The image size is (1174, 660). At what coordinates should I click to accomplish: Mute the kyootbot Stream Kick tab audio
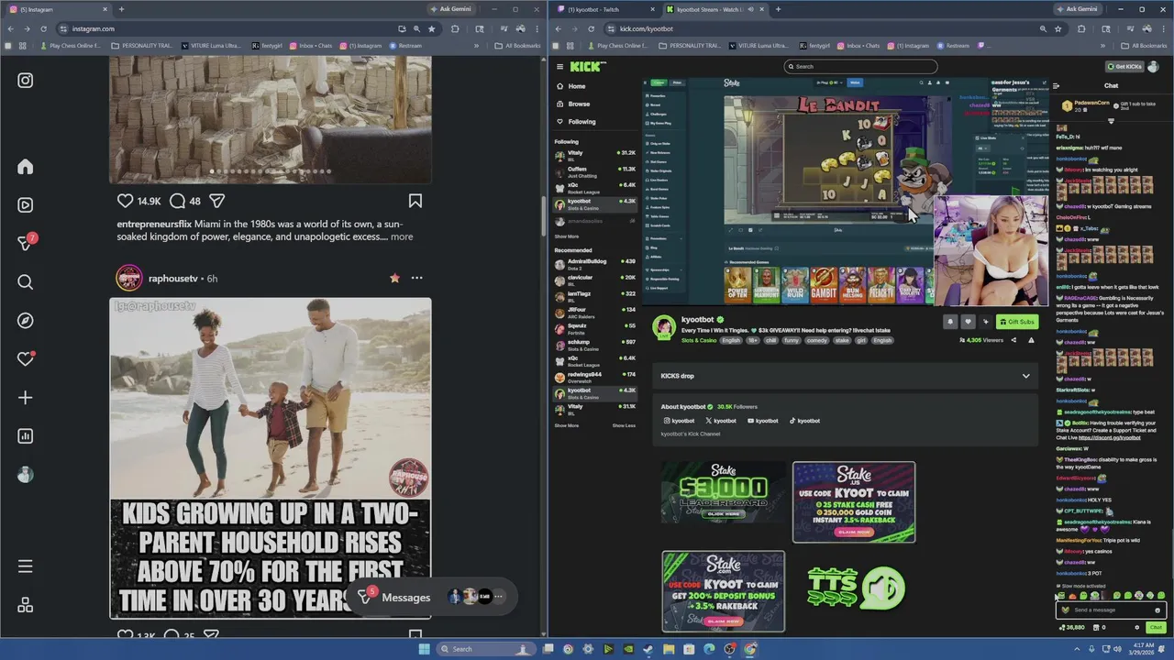point(750,9)
